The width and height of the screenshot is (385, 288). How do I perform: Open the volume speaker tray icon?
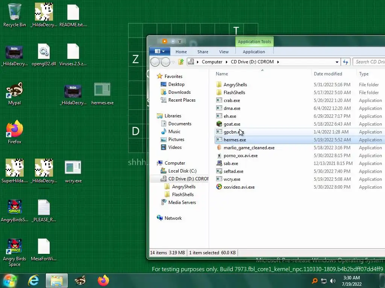333,281
